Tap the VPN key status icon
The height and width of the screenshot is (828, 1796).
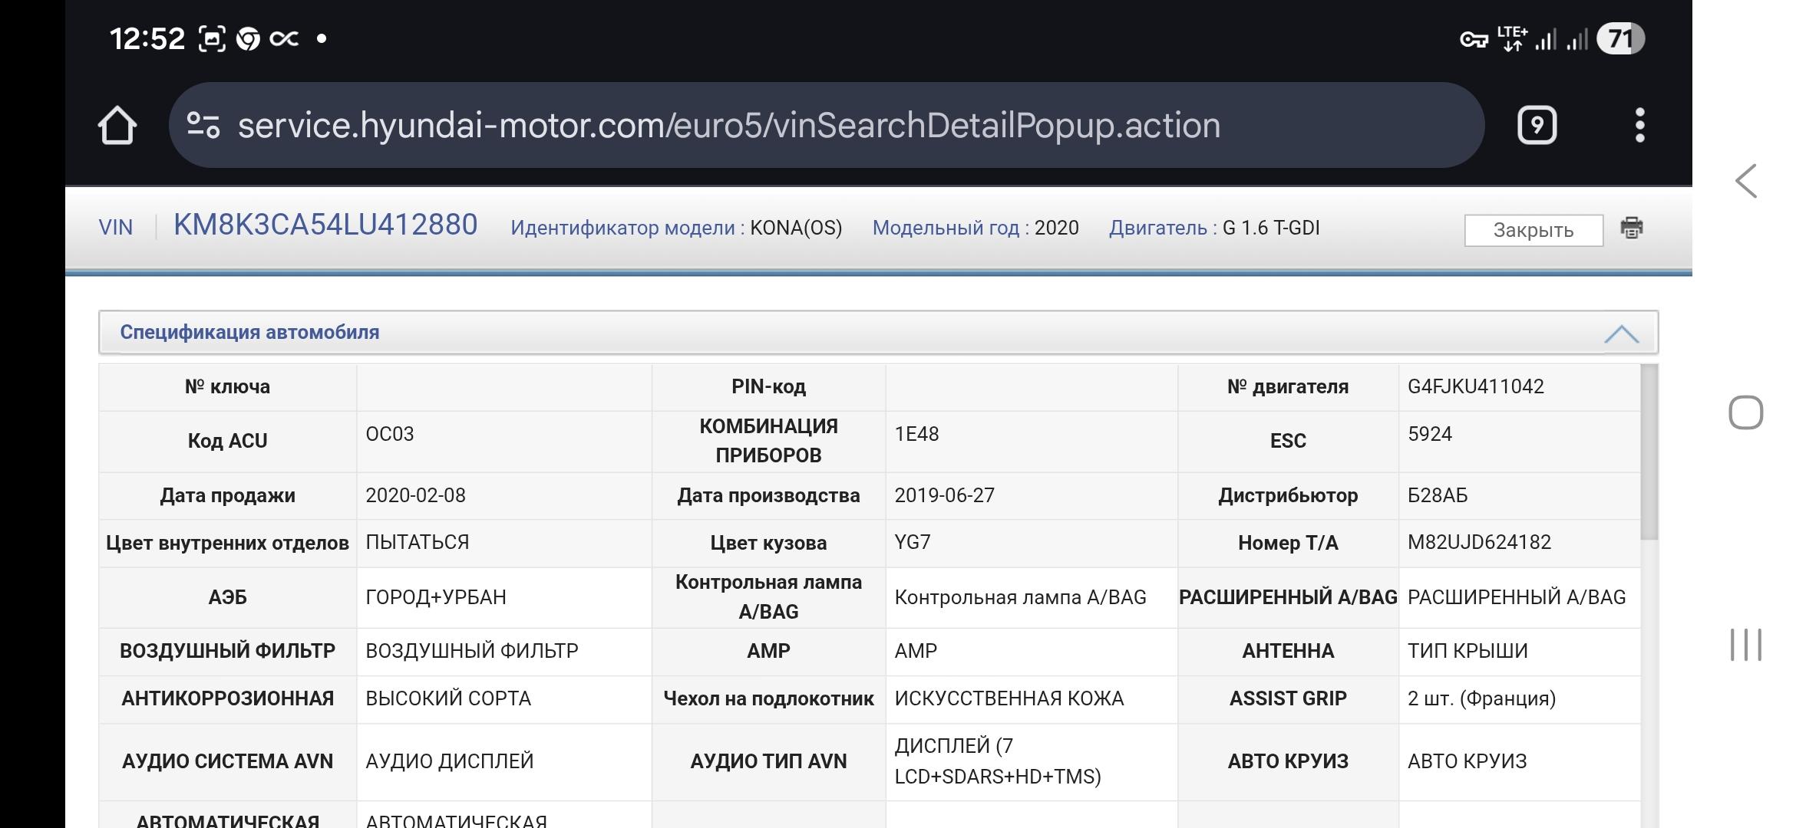point(1473,39)
